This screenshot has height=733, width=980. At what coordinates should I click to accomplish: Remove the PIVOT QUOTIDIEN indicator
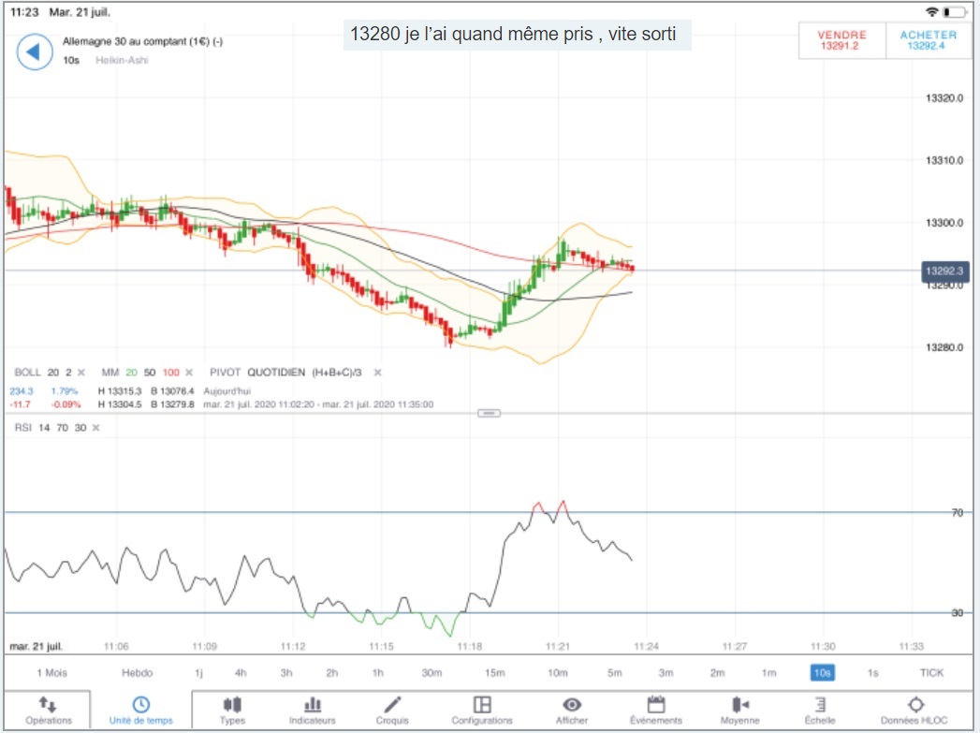[377, 373]
